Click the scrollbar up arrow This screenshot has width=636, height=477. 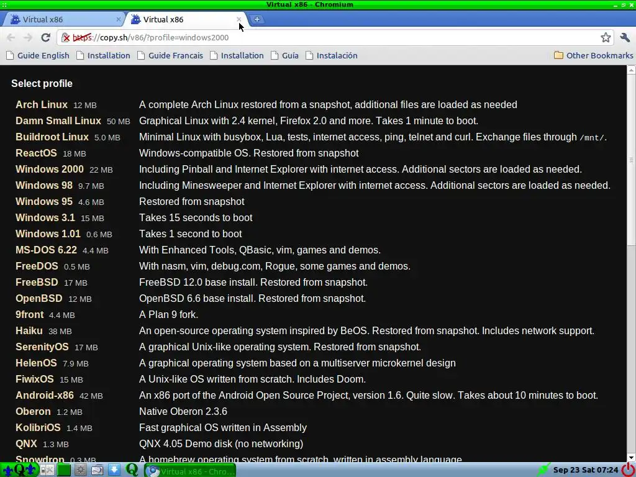pos(631,70)
